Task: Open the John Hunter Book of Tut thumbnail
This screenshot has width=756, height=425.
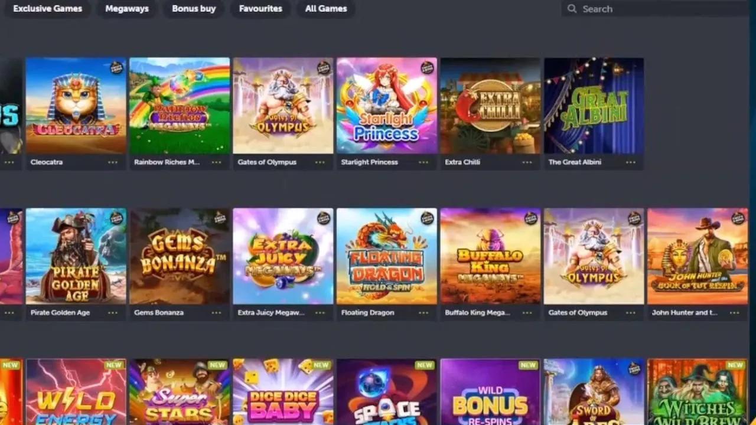Action: (698, 256)
